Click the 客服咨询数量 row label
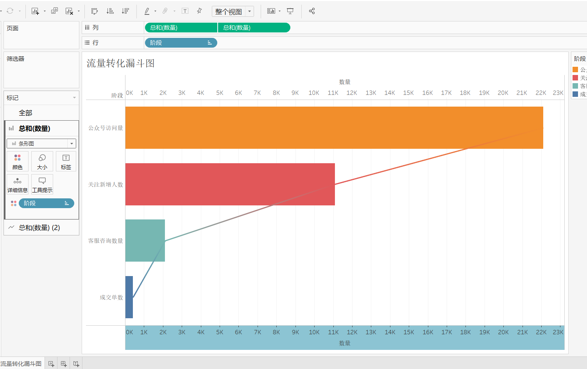587x369 pixels. point(106,241)
